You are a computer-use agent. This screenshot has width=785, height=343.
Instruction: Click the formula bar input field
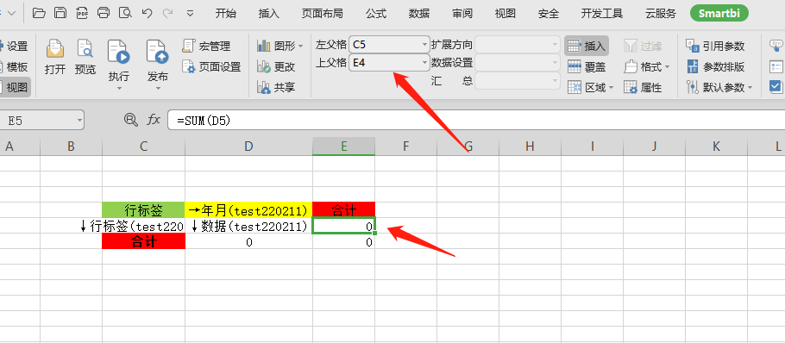(x=475, y=120)
